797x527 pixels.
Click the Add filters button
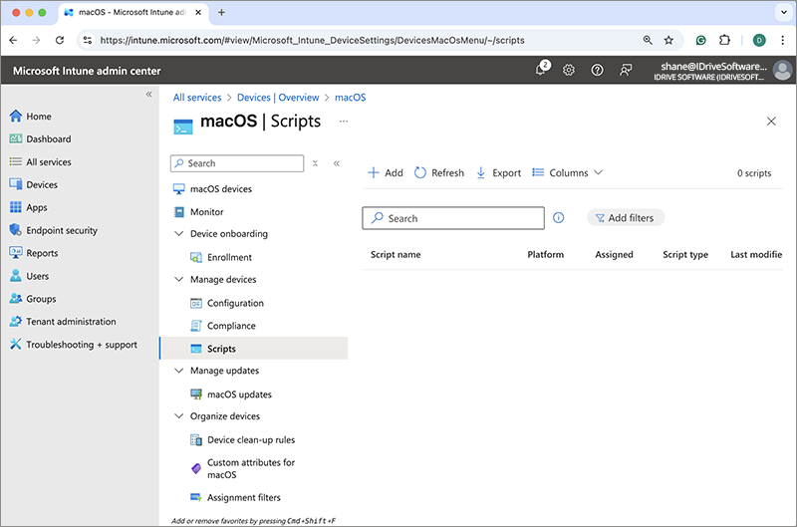click(626, 218)
